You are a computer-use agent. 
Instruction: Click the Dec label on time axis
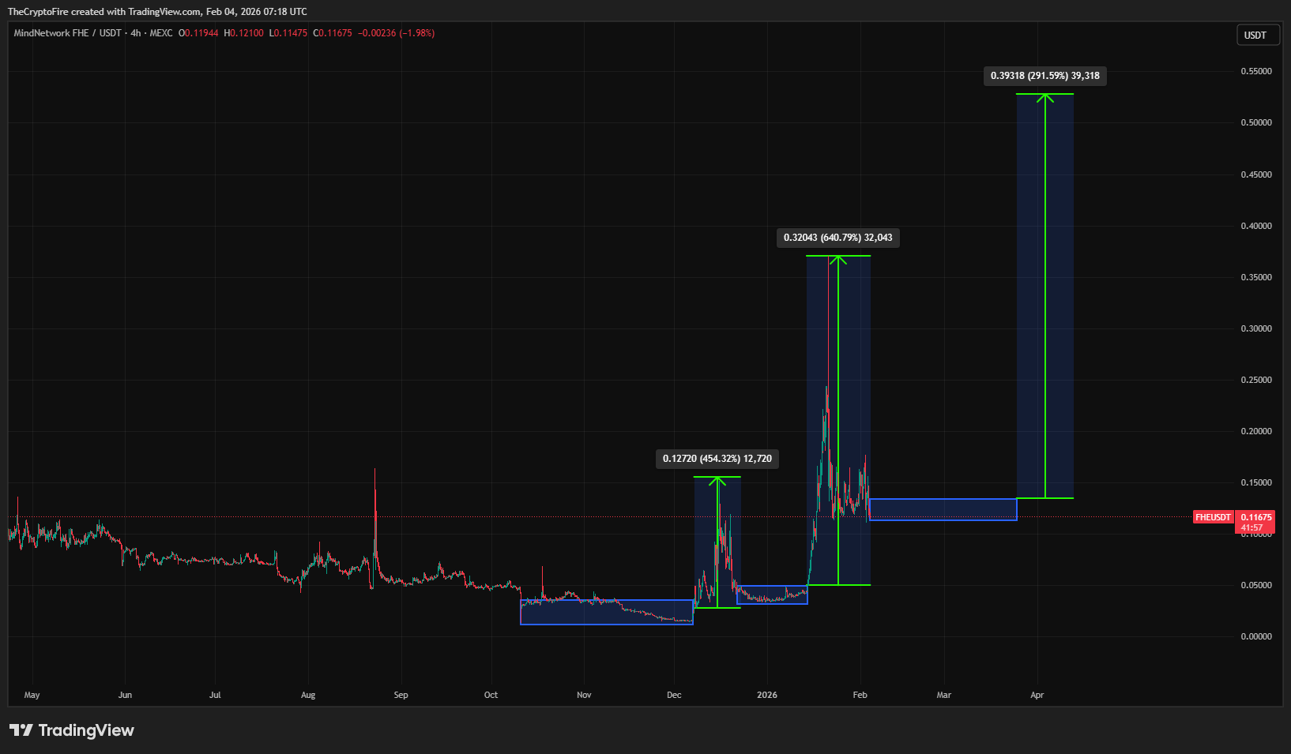[x=674, y=695]
